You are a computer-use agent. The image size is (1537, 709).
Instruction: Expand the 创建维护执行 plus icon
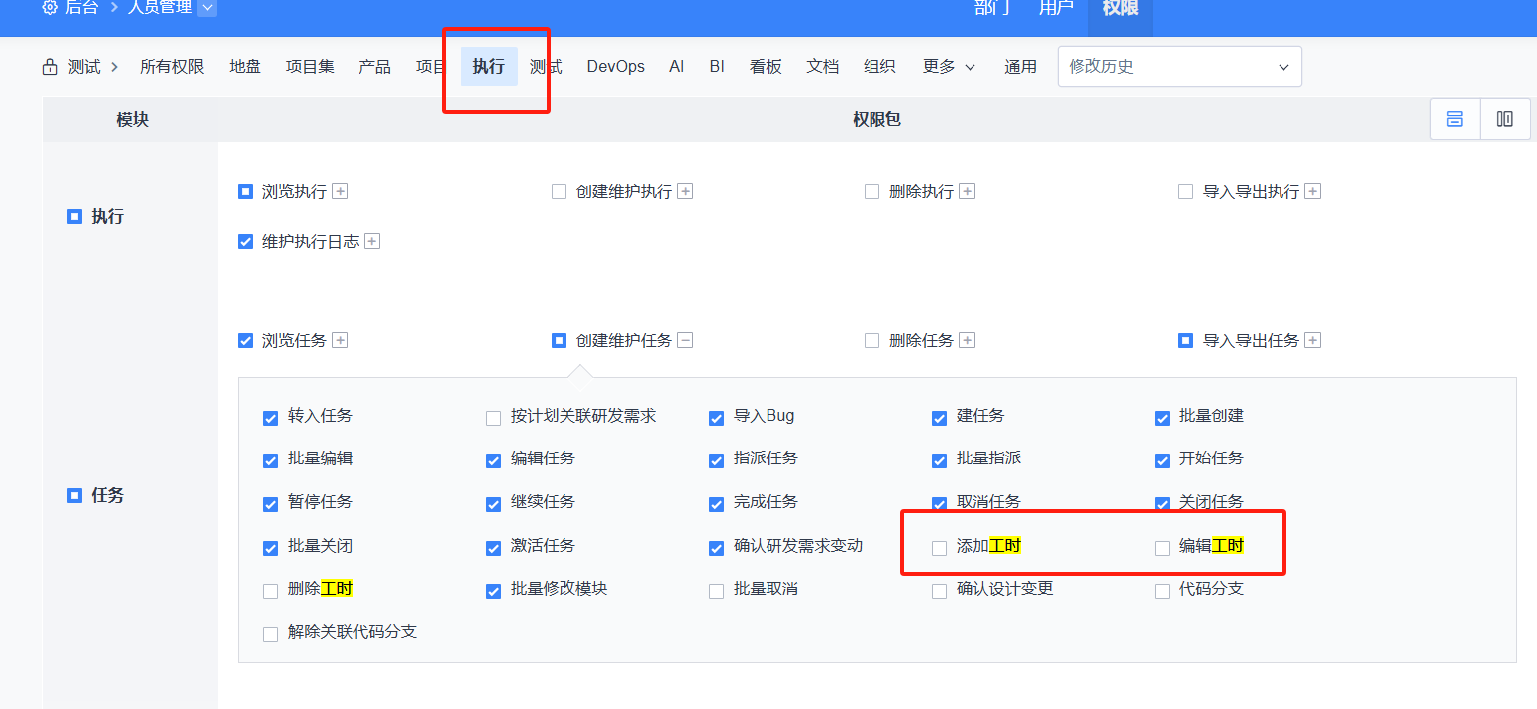pyautogui.click(x=685, y=192)
